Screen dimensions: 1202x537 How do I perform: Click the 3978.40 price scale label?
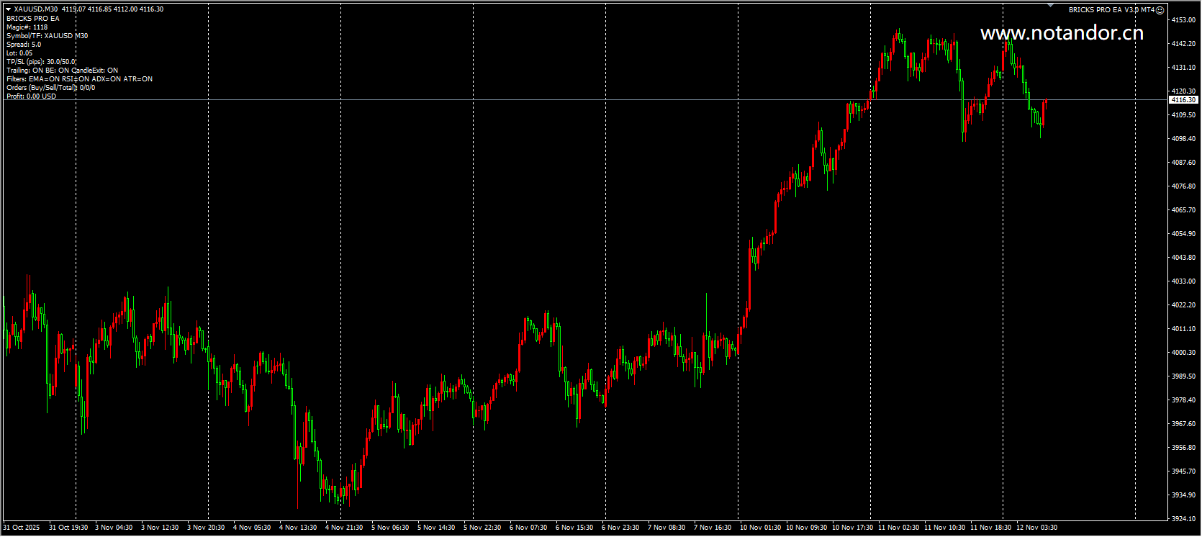(x=1184, y=400)
